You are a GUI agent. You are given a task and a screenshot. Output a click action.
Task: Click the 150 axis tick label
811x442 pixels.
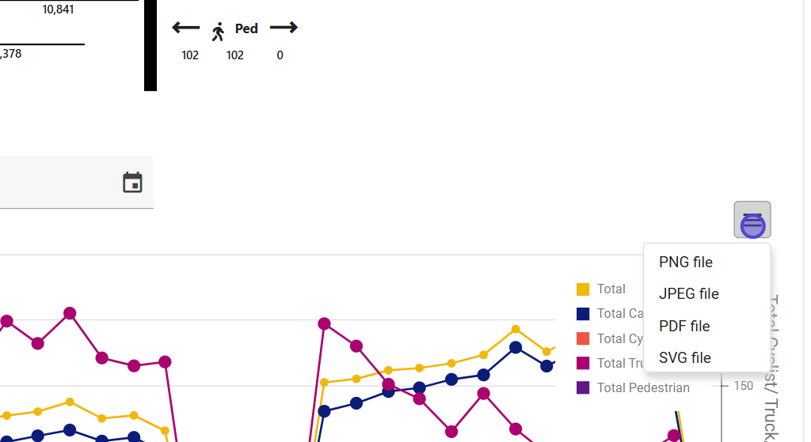click(x=744, y=386)
